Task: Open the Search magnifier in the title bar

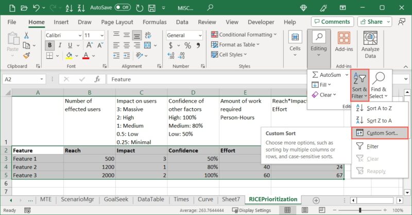Action: pyautogui.click(x=210, y=8)
